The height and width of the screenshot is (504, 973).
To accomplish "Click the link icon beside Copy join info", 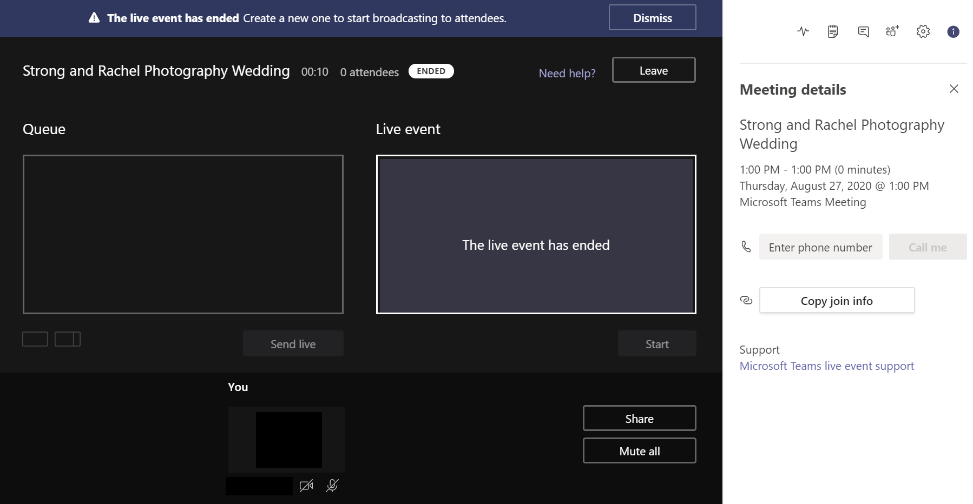I will coord(746,300).
